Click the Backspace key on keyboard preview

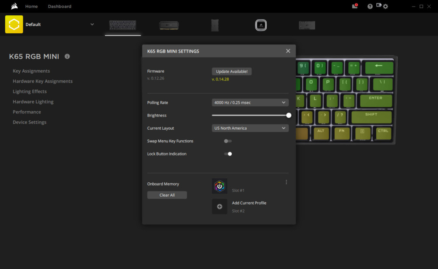(x=379, y=67)
